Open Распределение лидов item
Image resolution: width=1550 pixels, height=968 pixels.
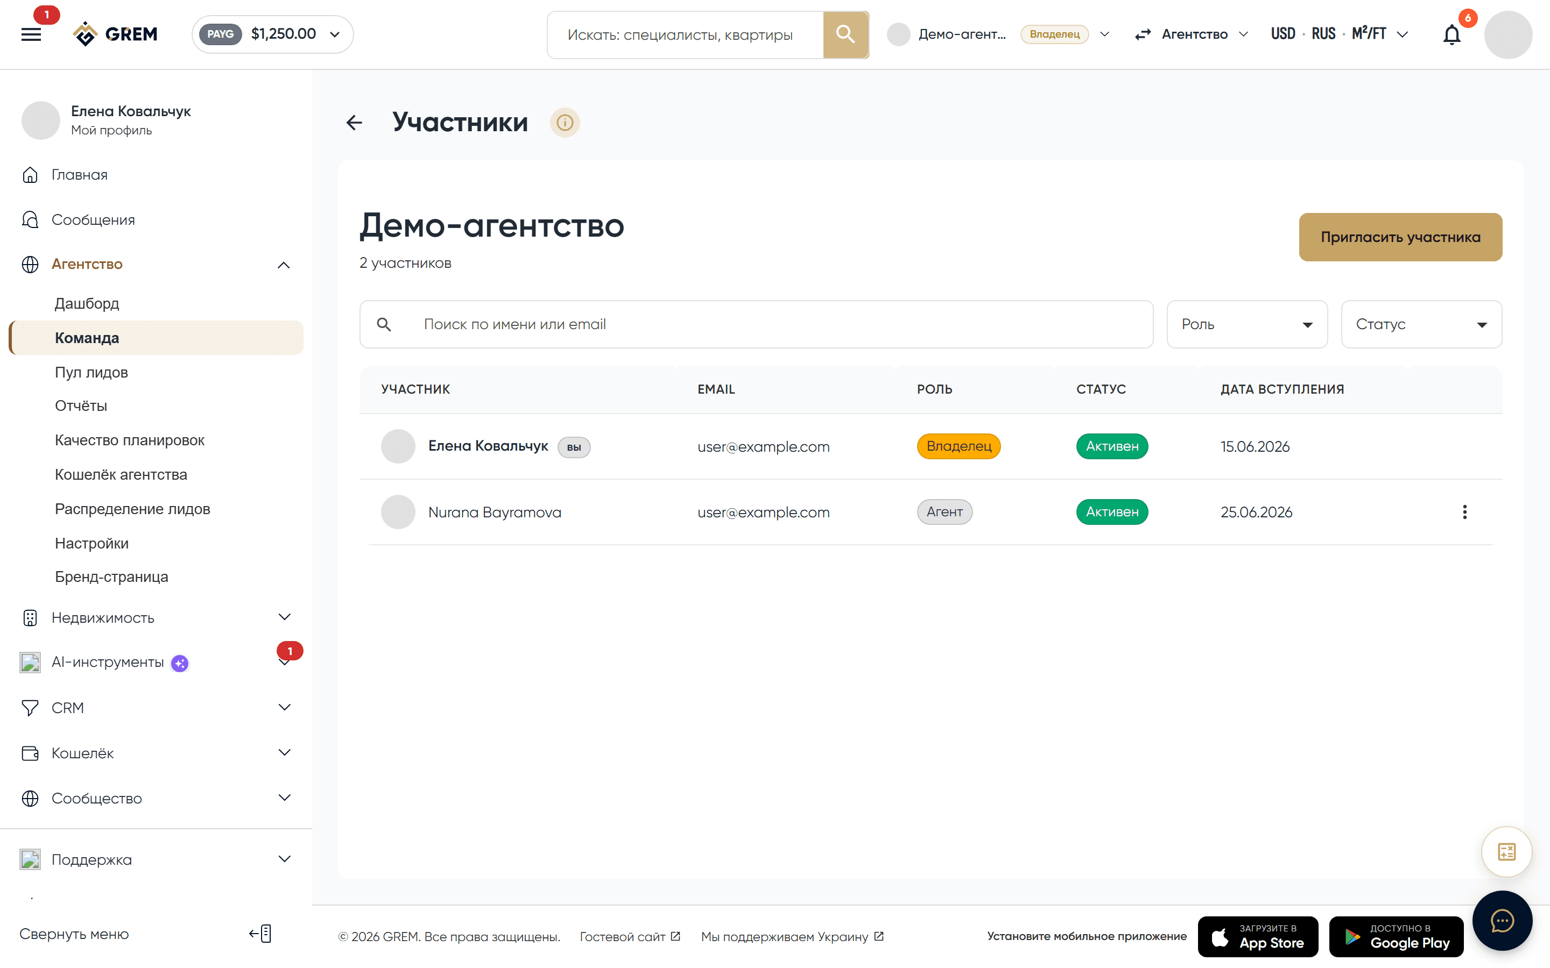click(132, 509)
